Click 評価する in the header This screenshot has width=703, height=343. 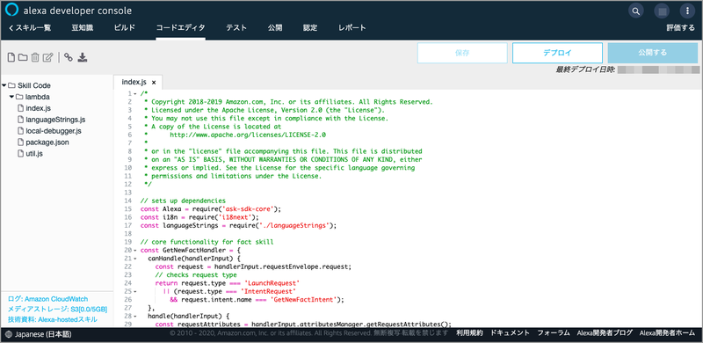tap(680, 28)
